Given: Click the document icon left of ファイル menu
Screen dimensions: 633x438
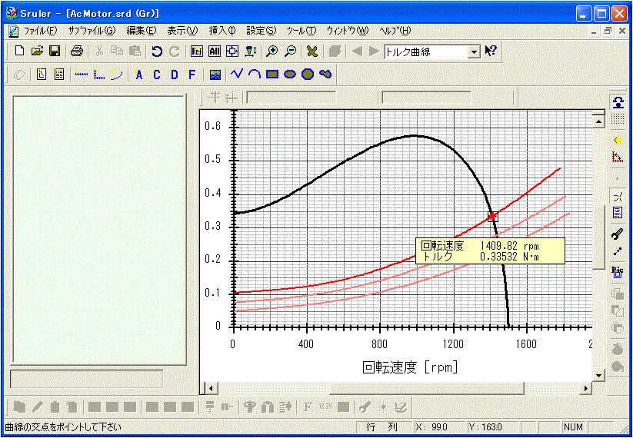Looking at the screenshot, I should [x=14, y=31].
